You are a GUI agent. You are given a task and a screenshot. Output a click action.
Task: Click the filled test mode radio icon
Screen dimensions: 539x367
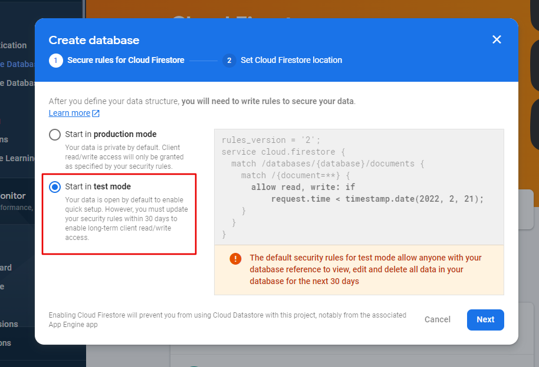[54, 186]
